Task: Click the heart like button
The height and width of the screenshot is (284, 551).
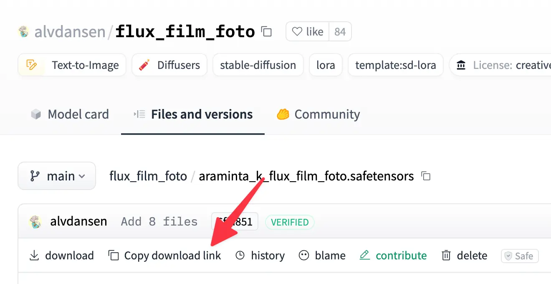Action: click(x=308, y=32)
